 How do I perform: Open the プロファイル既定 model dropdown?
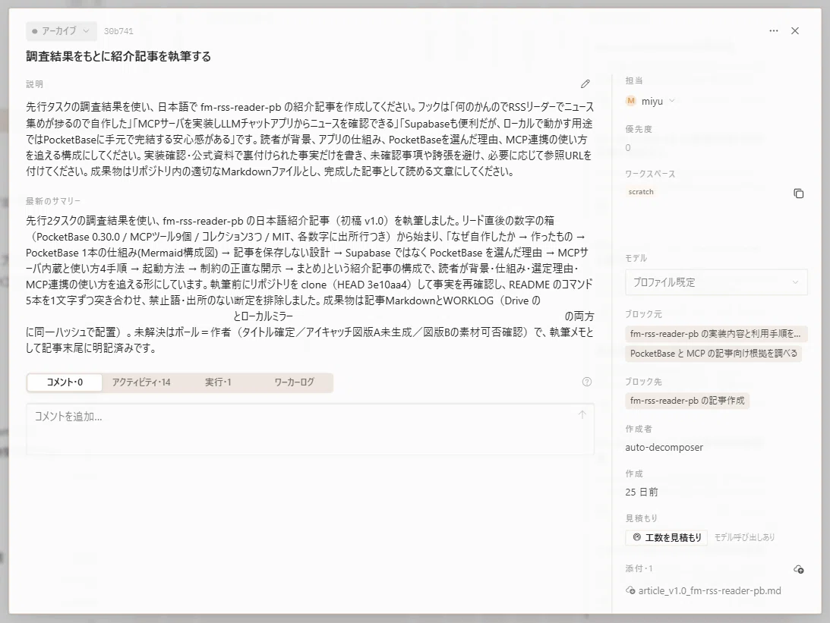pyautogui.click(x=716, y=282)
